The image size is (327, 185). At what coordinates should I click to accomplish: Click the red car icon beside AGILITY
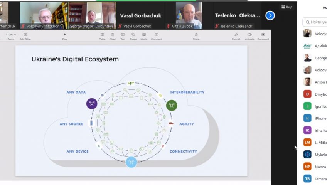pyautogui.click(x=171, y=124)
